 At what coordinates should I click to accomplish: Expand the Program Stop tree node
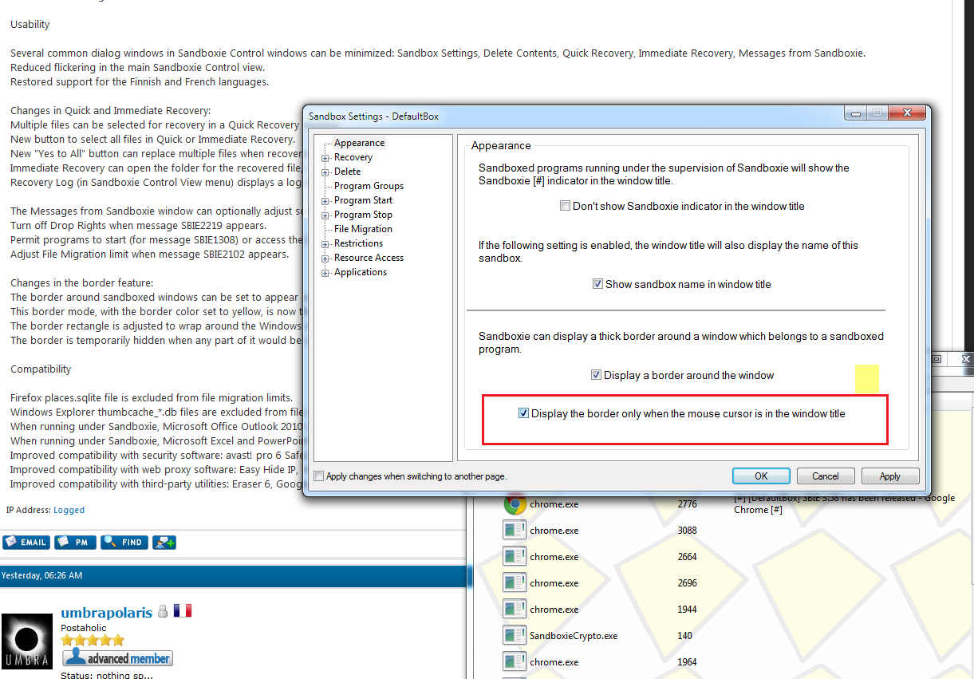(x=325, y=215)
